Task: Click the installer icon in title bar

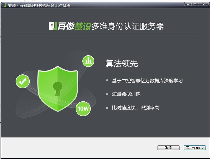Action: [x=4, y=5]
